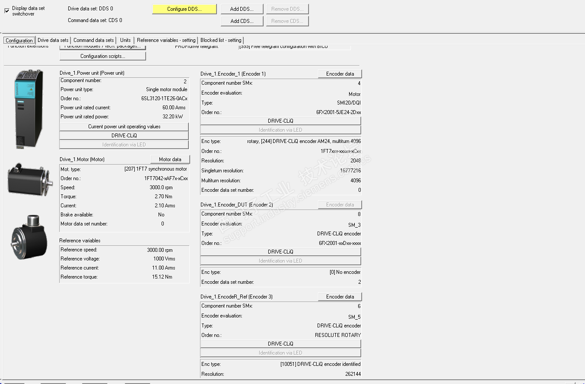The height and width of the screenshot is (384, 585).
Task: Click the power unit module image
Action: (x=30, y=110)
